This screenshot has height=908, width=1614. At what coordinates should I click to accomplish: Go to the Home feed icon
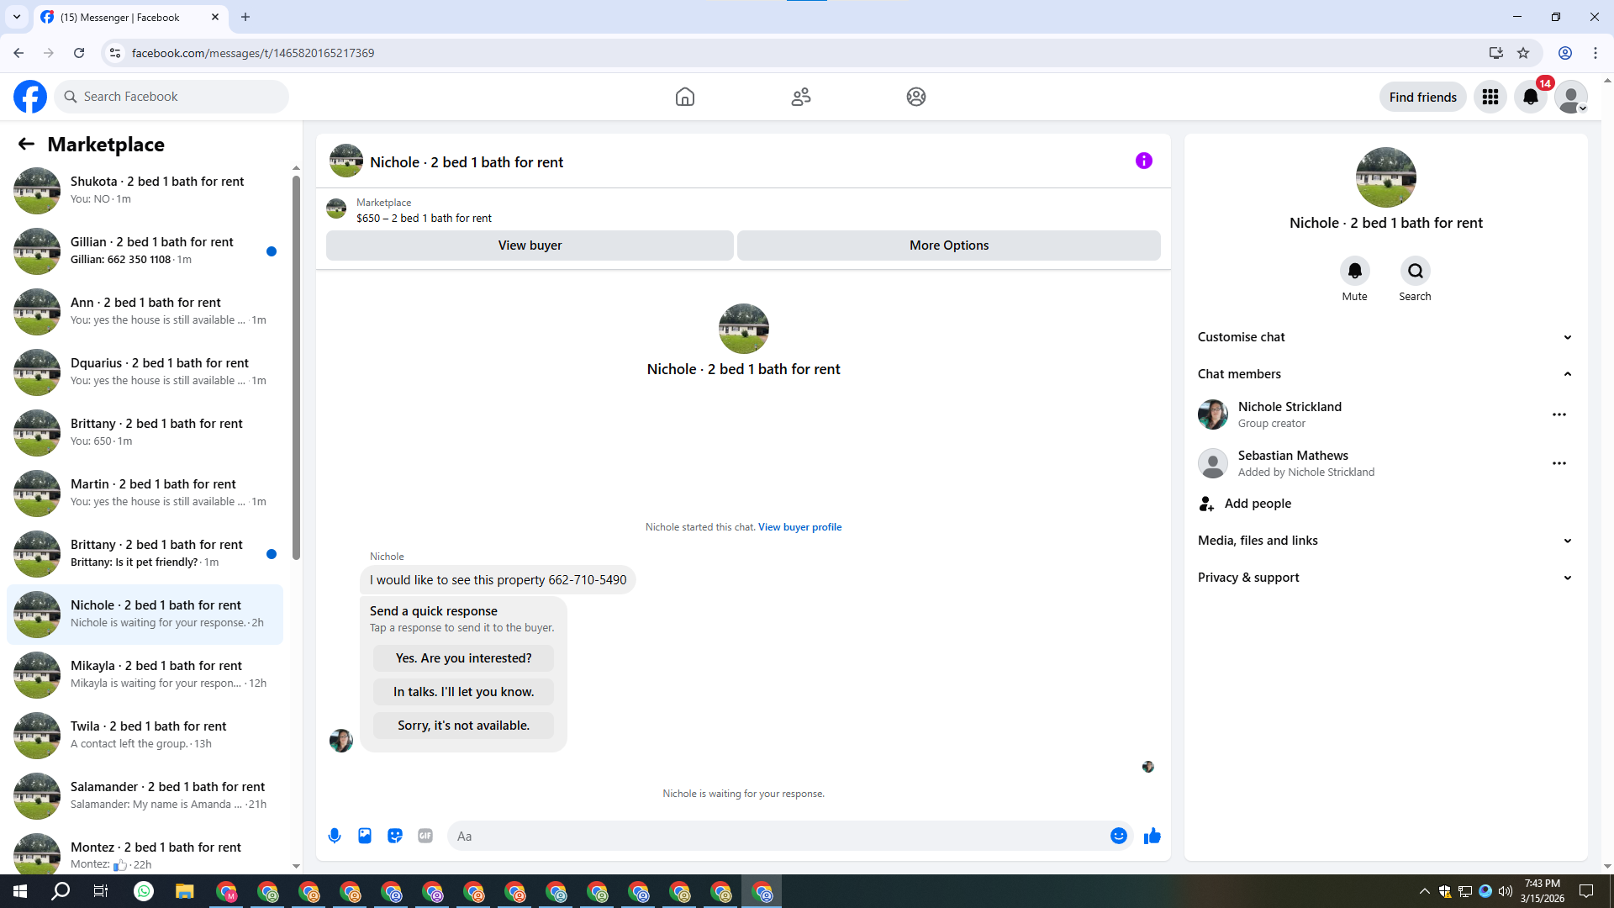click(x=685, y=97)
